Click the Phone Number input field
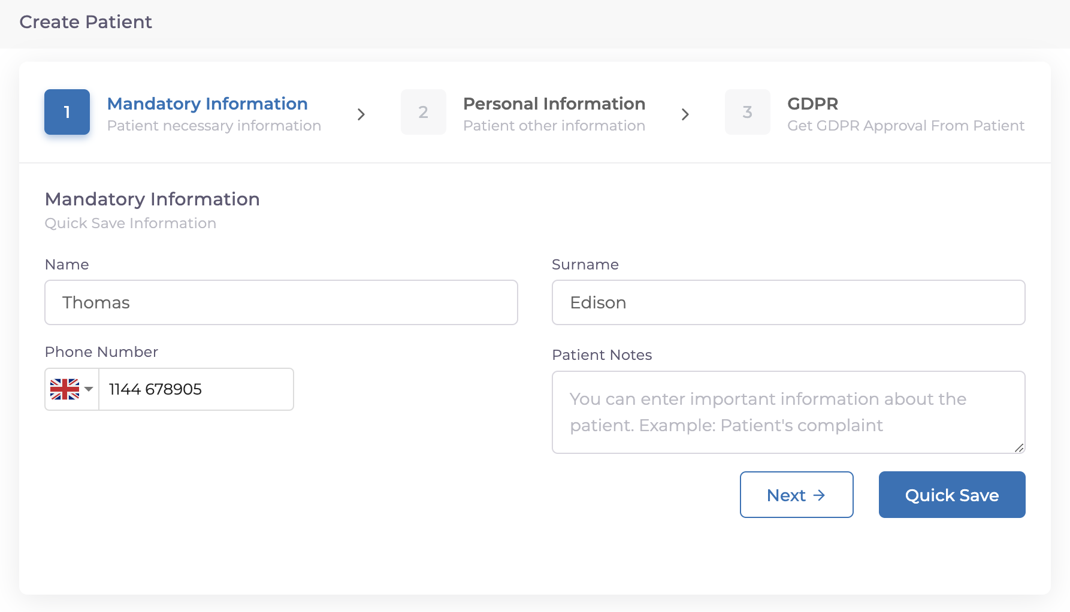This screenshot has height=612, width=1070. [x=196, y=389]
